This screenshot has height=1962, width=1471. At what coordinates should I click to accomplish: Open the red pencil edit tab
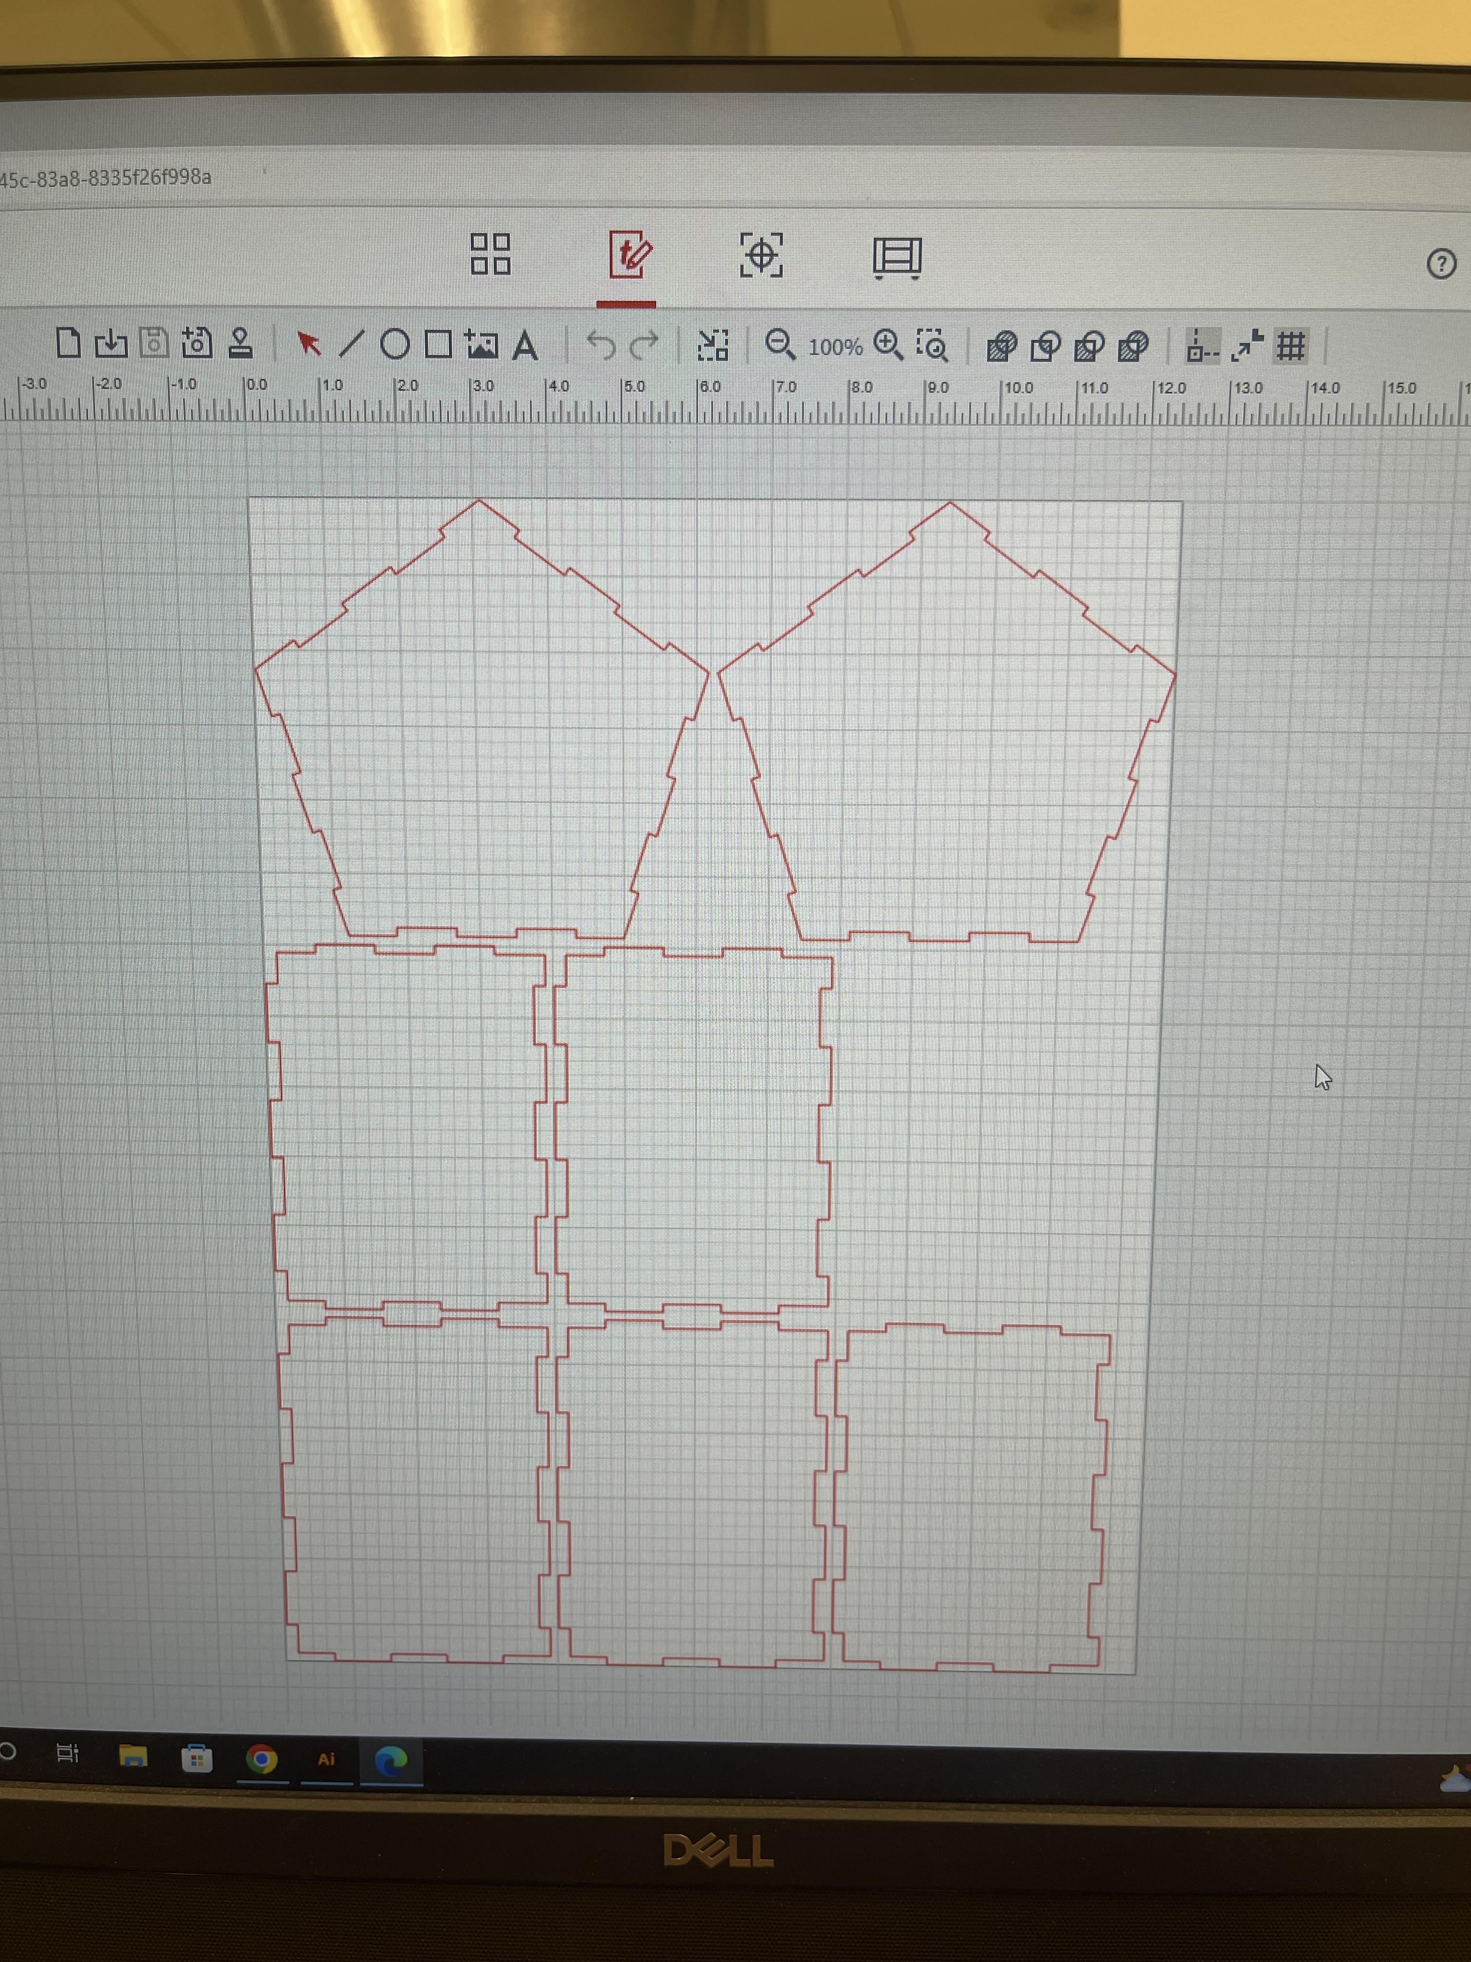tap(629, 255)
